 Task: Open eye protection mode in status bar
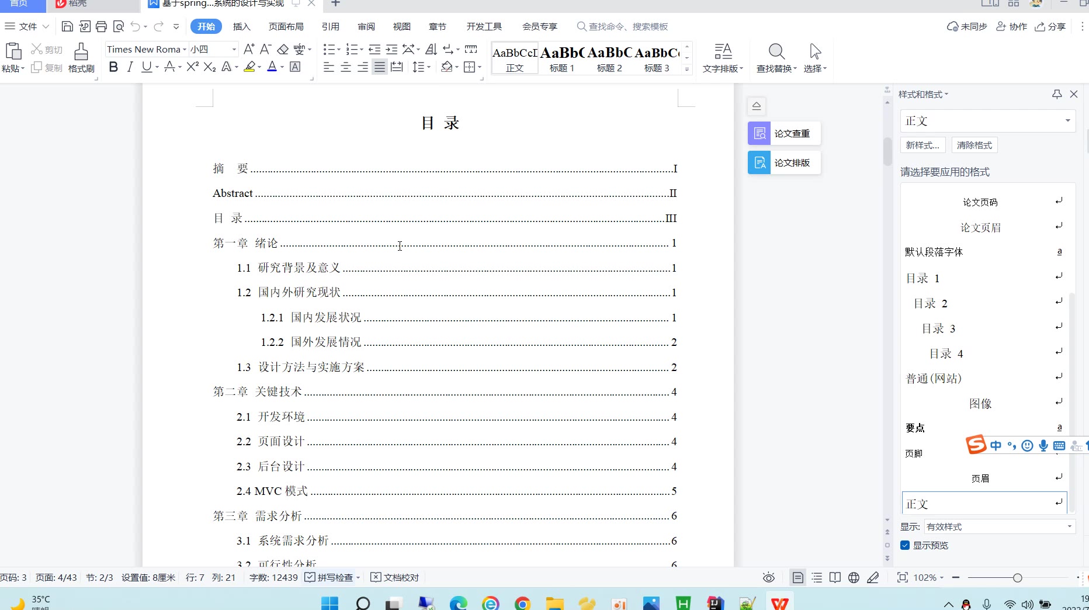point(769,577)
